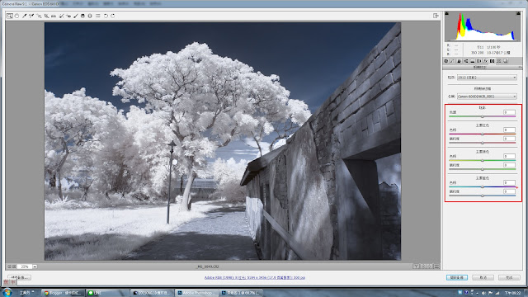
Task: Click the Open Image button
Action: 457,277
